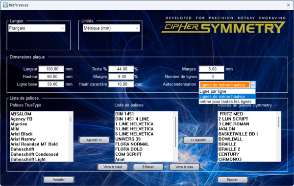Select 3 LINE ROMAN engraving font
This screenshot has width=294, height=186.
[x=247, y=124]
